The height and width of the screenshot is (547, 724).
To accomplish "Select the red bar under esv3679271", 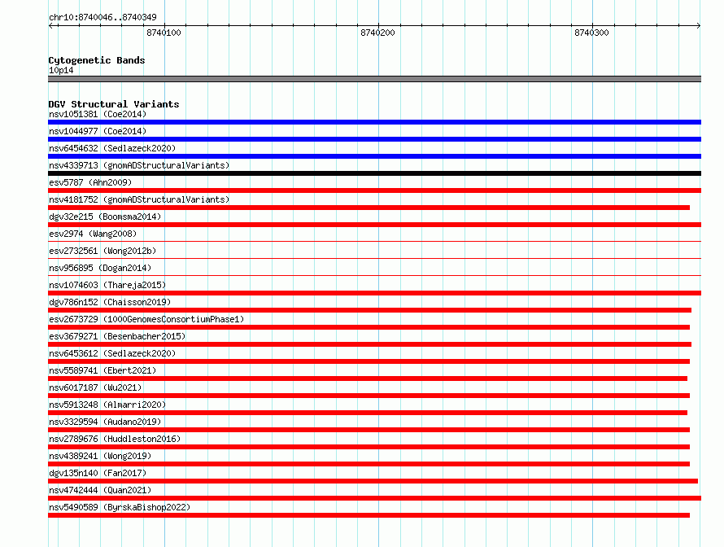I will pos(369,344).
